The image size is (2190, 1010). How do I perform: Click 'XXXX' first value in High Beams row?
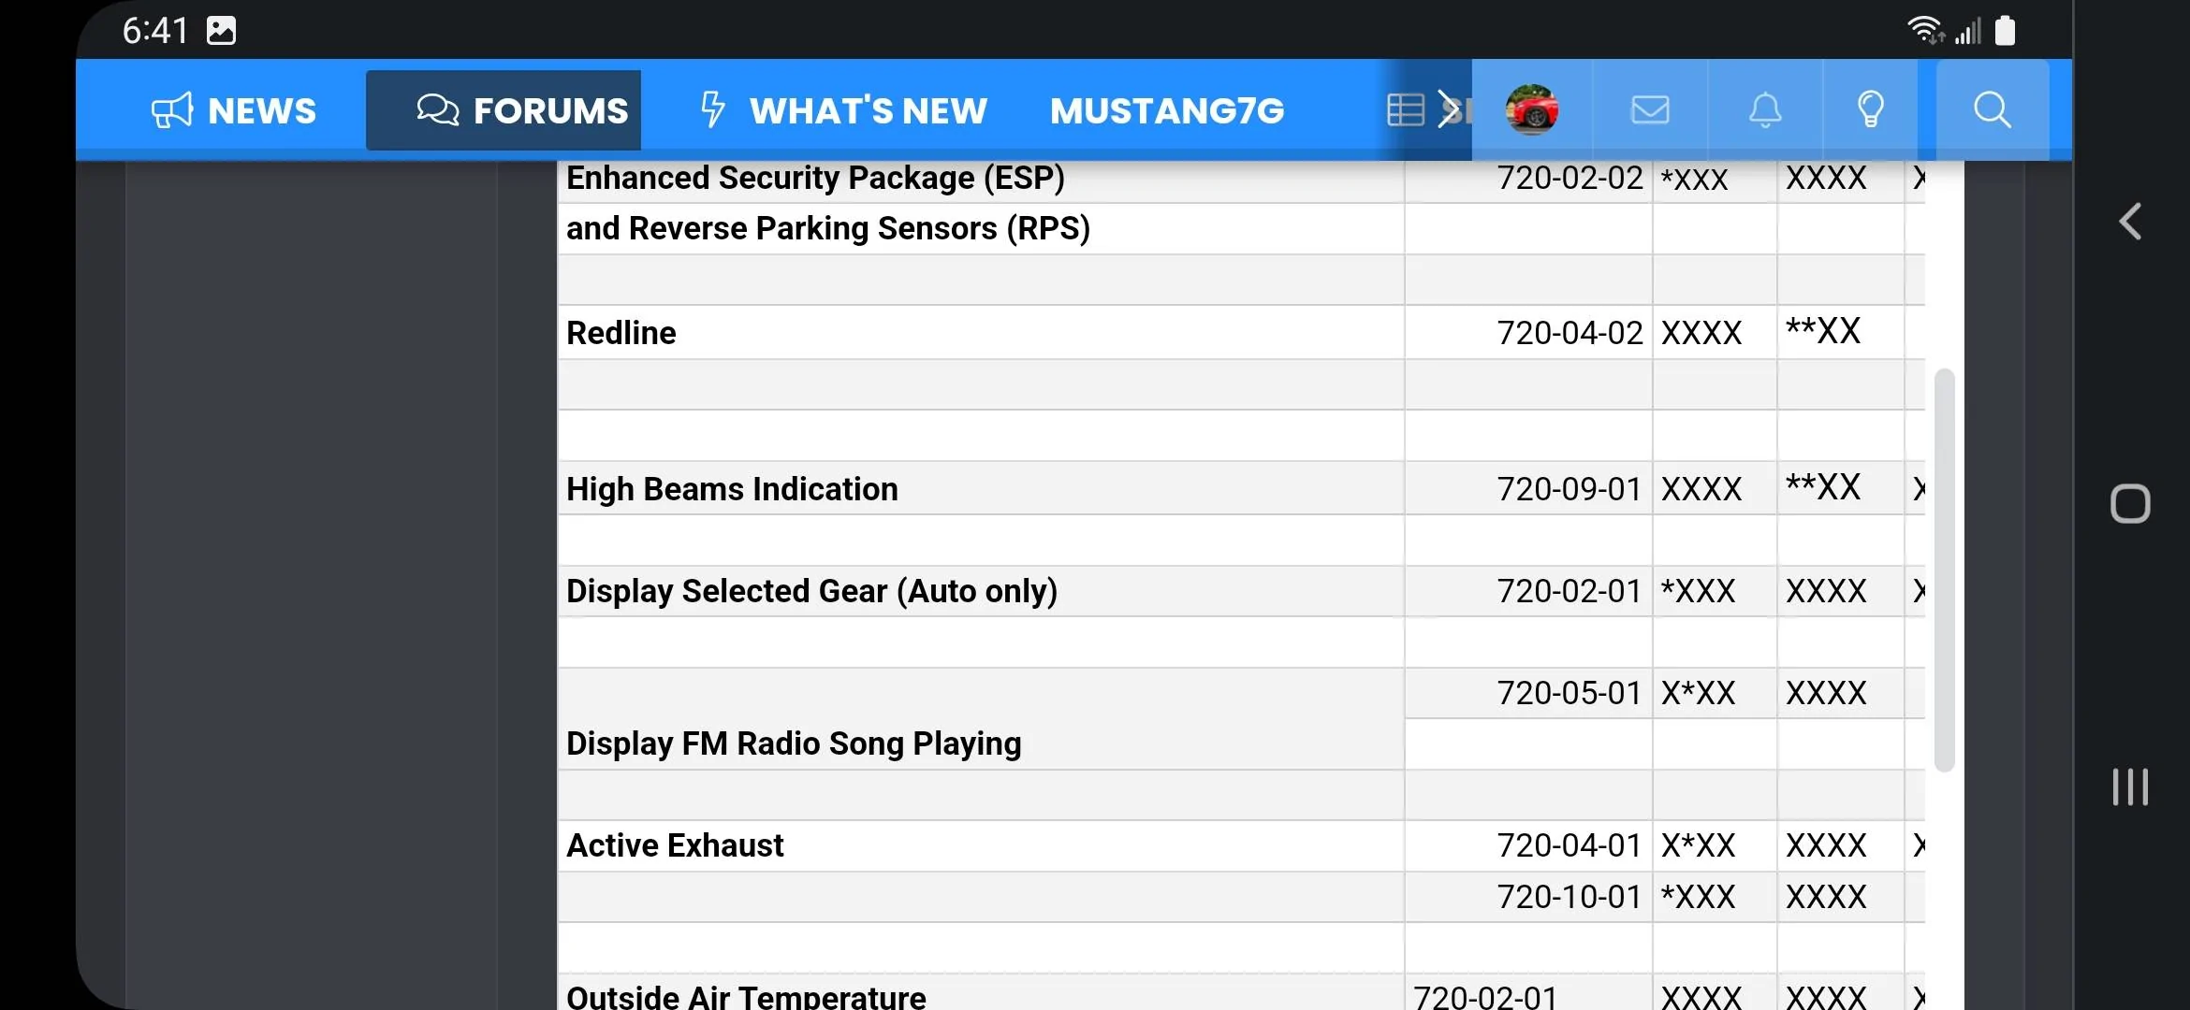pyautogui.click(x=1701, y=489)
